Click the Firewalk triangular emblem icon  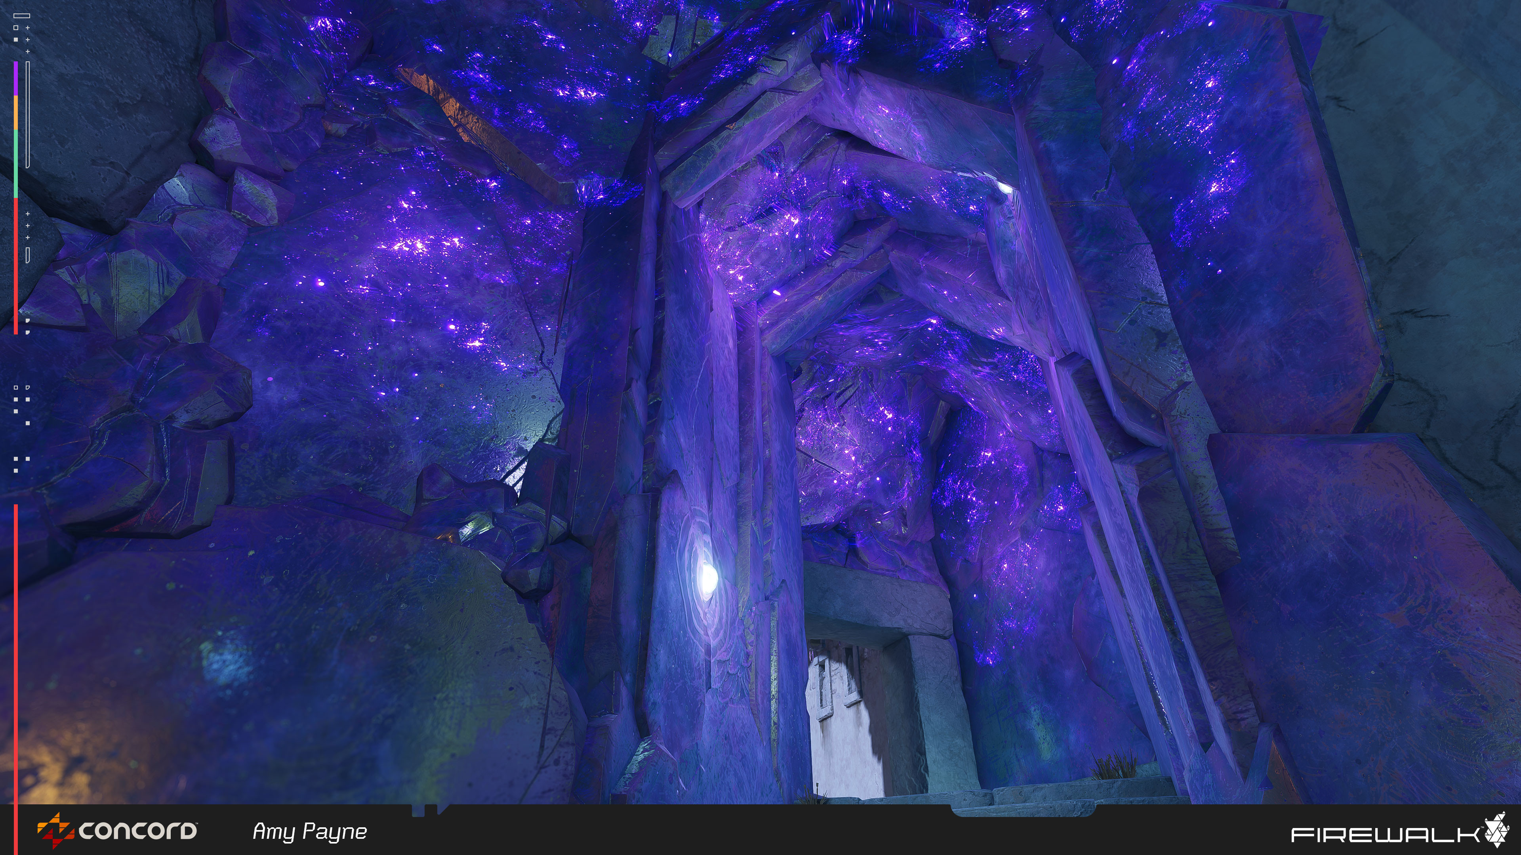[x=1497, y=829]
